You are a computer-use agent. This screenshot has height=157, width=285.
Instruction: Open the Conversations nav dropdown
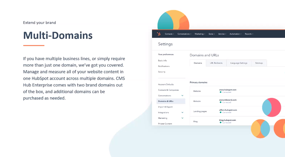(x=184, y=34)
